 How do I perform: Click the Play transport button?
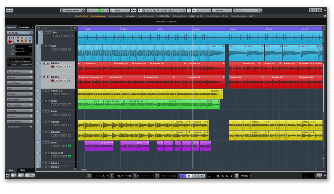(x=195, y=176)
